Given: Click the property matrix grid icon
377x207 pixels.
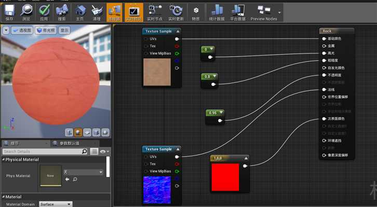Looking at the screenshot, I should click(x=94, y=151).
